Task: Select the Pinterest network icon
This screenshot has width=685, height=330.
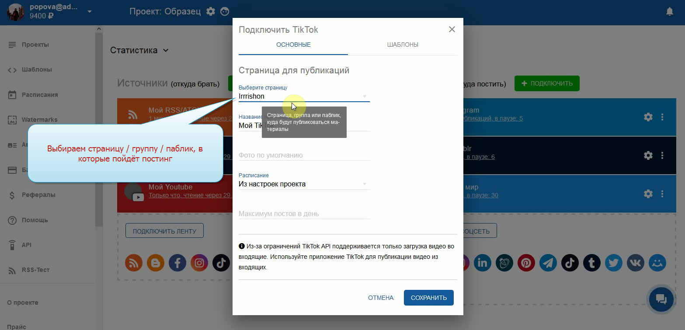Action: [526, 263]
